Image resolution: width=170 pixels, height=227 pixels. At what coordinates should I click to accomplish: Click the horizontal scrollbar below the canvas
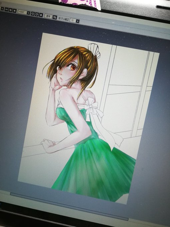[69, 206]
